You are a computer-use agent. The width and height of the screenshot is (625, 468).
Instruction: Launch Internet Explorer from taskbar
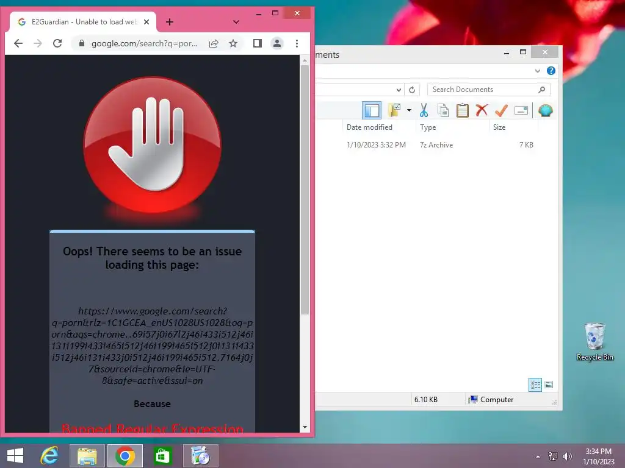tap(49, 456)
